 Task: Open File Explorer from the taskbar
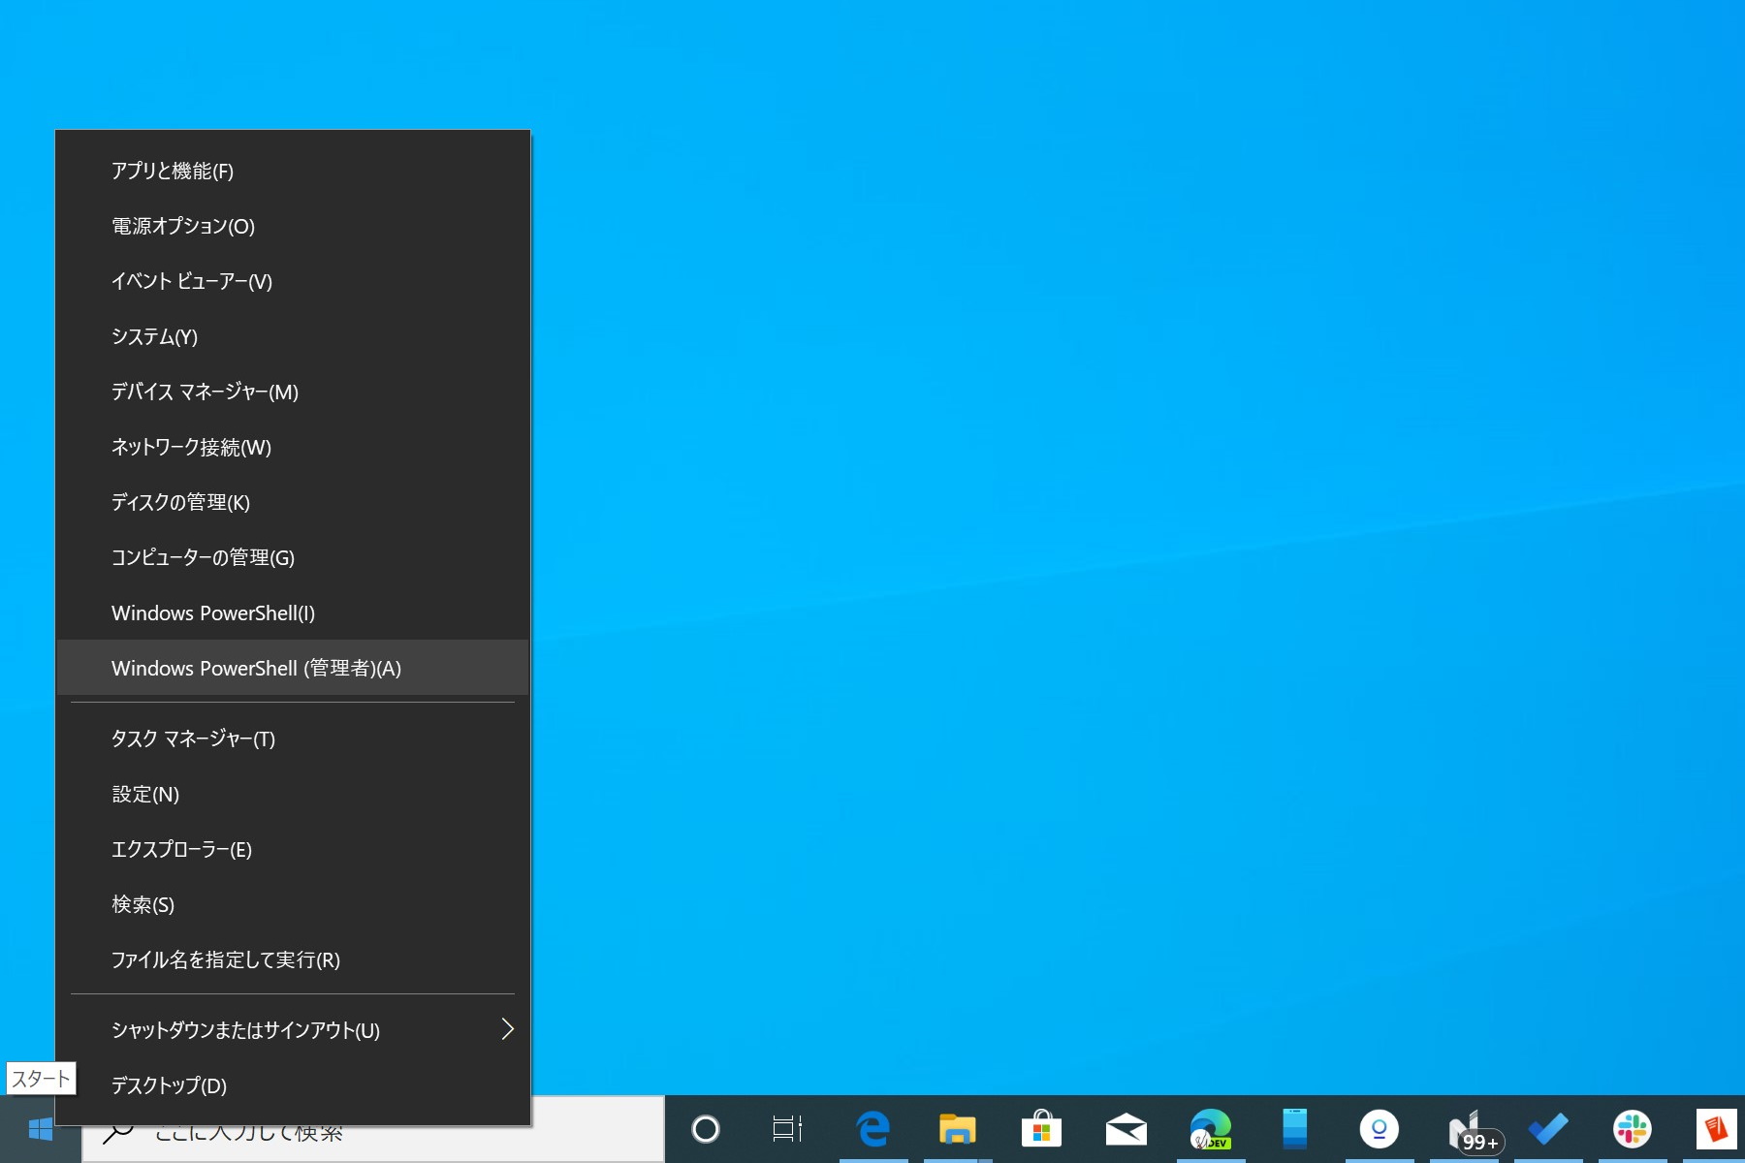pyautogui.click(x=957, y=1129)
